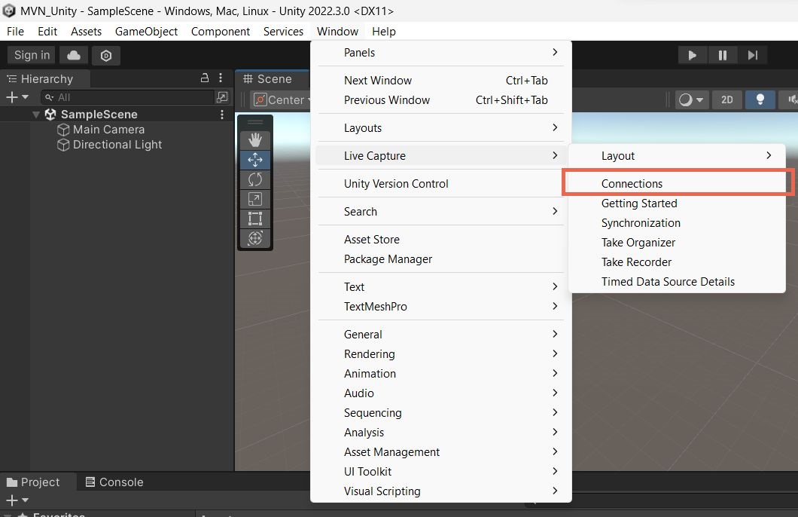Select the Hand view tool
The height and width of the screenshot is (517, 798).
pyautogui.click(x=254, y=139)
